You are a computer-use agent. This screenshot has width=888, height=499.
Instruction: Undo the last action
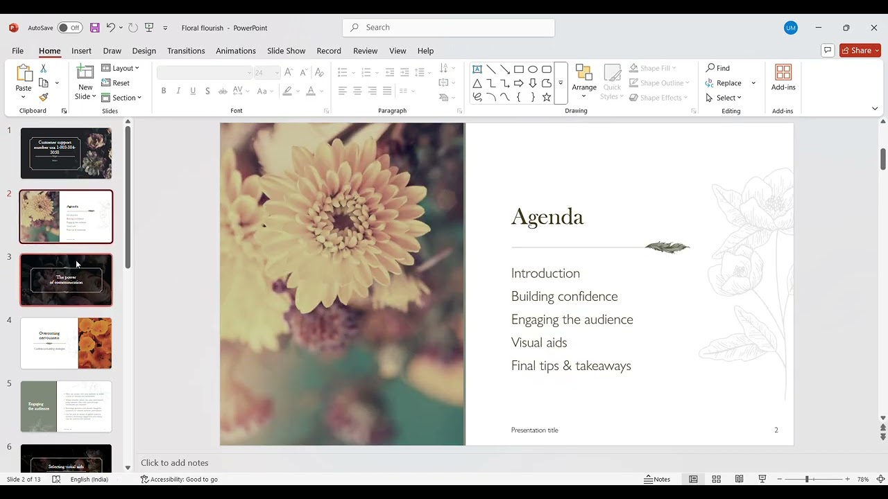[x=110, y=28]
